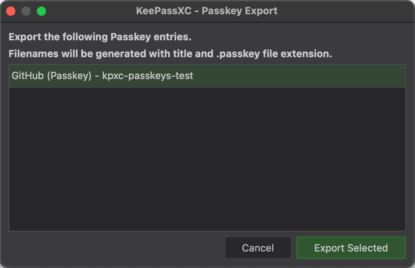Confirm export of the selected passkey
The height and width of the screenshot is (268, 415).
pyautogui.click(x=351, y=248)
